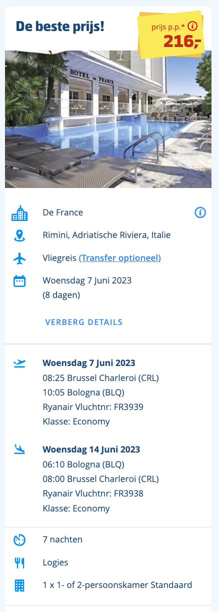Click the De beste prijs! heading

(x=60, y=26)
